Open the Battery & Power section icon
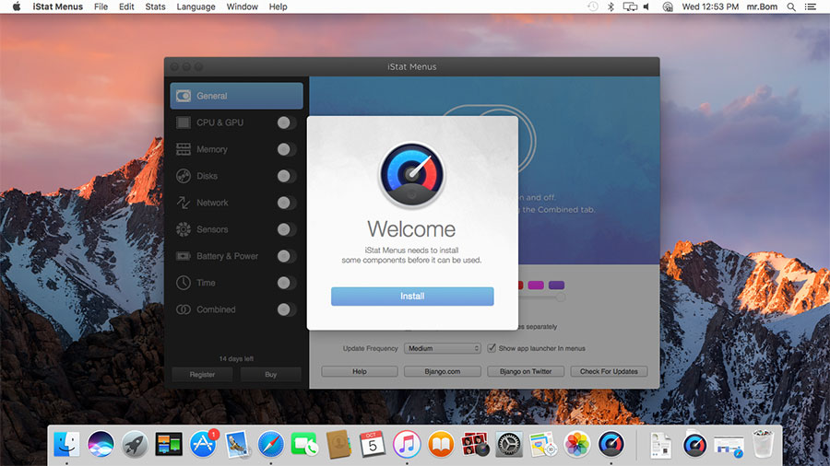Viewport: 830px width, 466px height. (x=184, y=256)
